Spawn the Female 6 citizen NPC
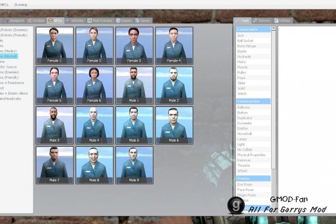This screenshot has height=224, width=336. (95, 86)
